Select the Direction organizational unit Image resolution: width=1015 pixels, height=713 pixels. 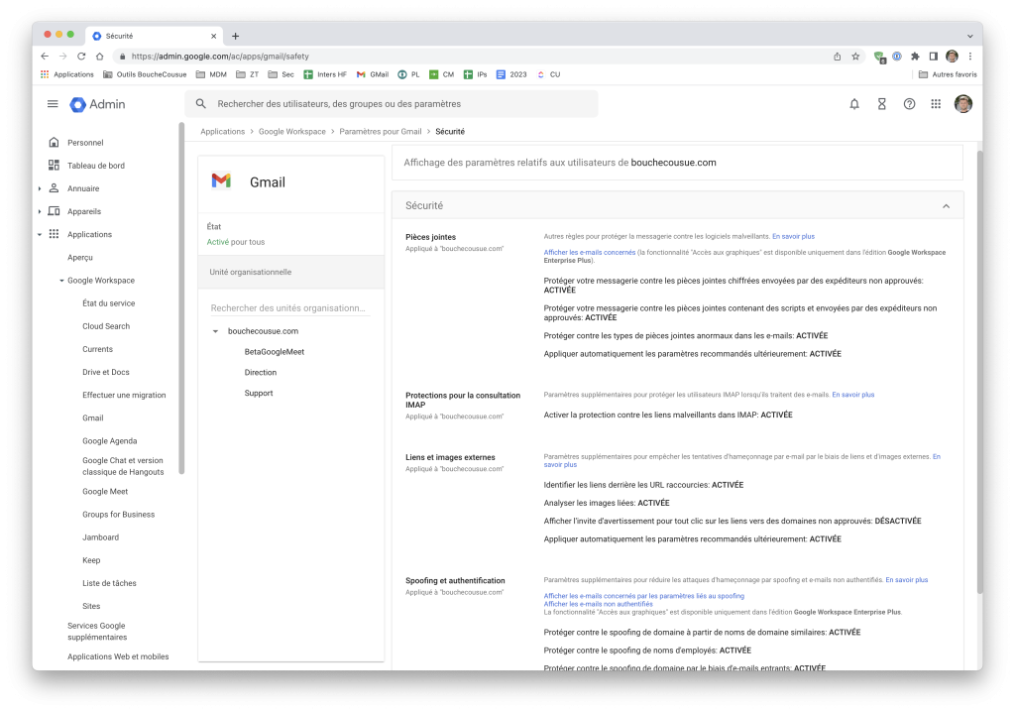tap(261, 373)
